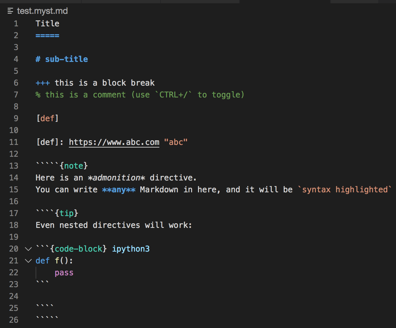Click the ===== title underline on line 2
396x328 pixels.
click(x=47, y=35)
